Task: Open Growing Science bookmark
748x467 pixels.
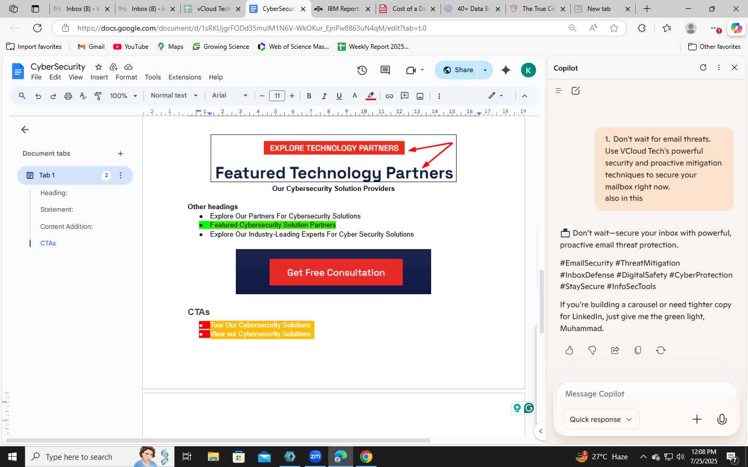Action: click(221, 47)
